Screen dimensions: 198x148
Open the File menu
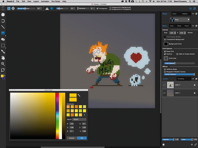tap(18, 1)
